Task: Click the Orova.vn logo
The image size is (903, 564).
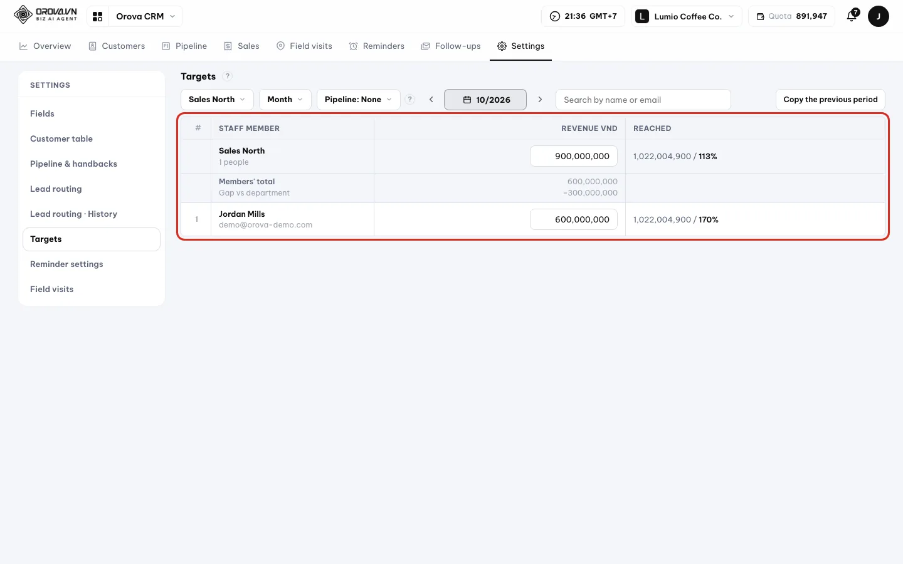Action: (45, 14)
